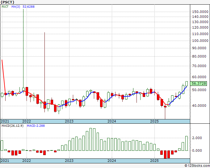Click 2024 on the price chart time axis
This screenshot has height=168, width=210.
click(112, 121)
